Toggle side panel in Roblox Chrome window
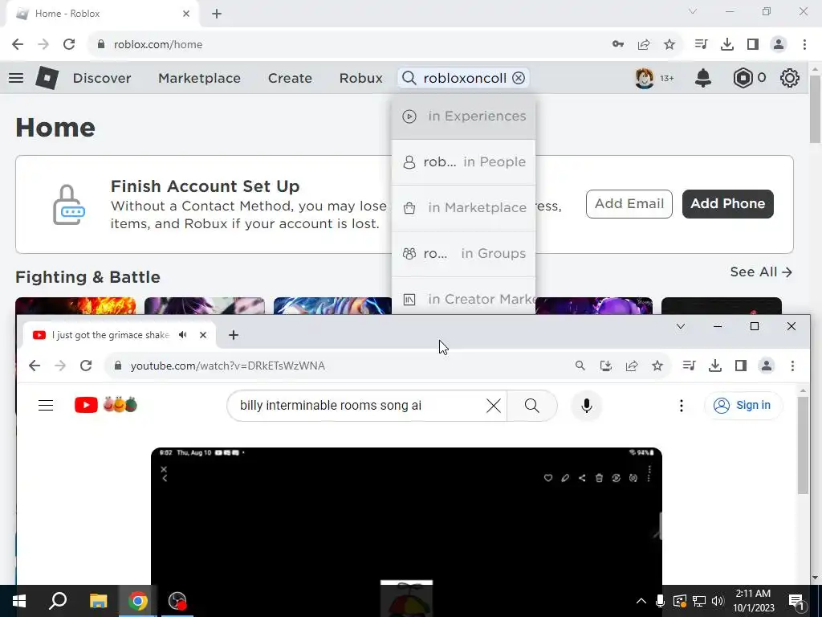 click(x=753, y=44)
